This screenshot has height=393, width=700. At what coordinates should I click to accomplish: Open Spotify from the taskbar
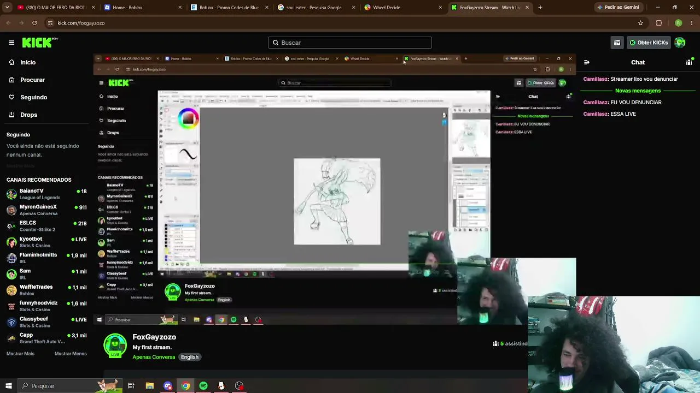coord(203,386)
